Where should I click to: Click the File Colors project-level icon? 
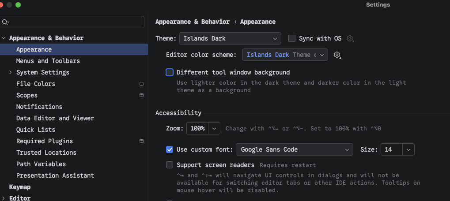pyautogui.click(x=141, y=84)
